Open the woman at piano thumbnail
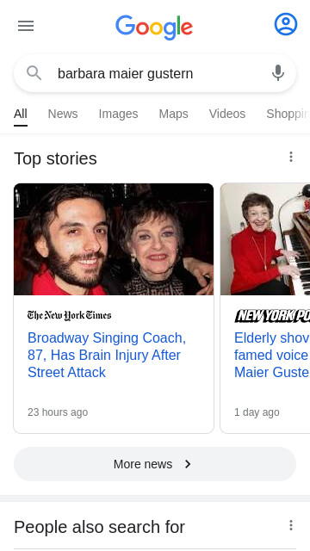 (x=265, y=239)
